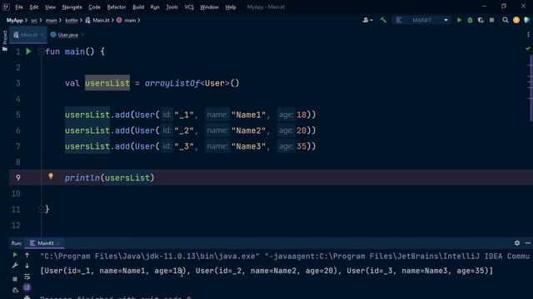Close the Main.kt editor tab
The height and width of the screenshot is (299, 533).
click(42, 35)
